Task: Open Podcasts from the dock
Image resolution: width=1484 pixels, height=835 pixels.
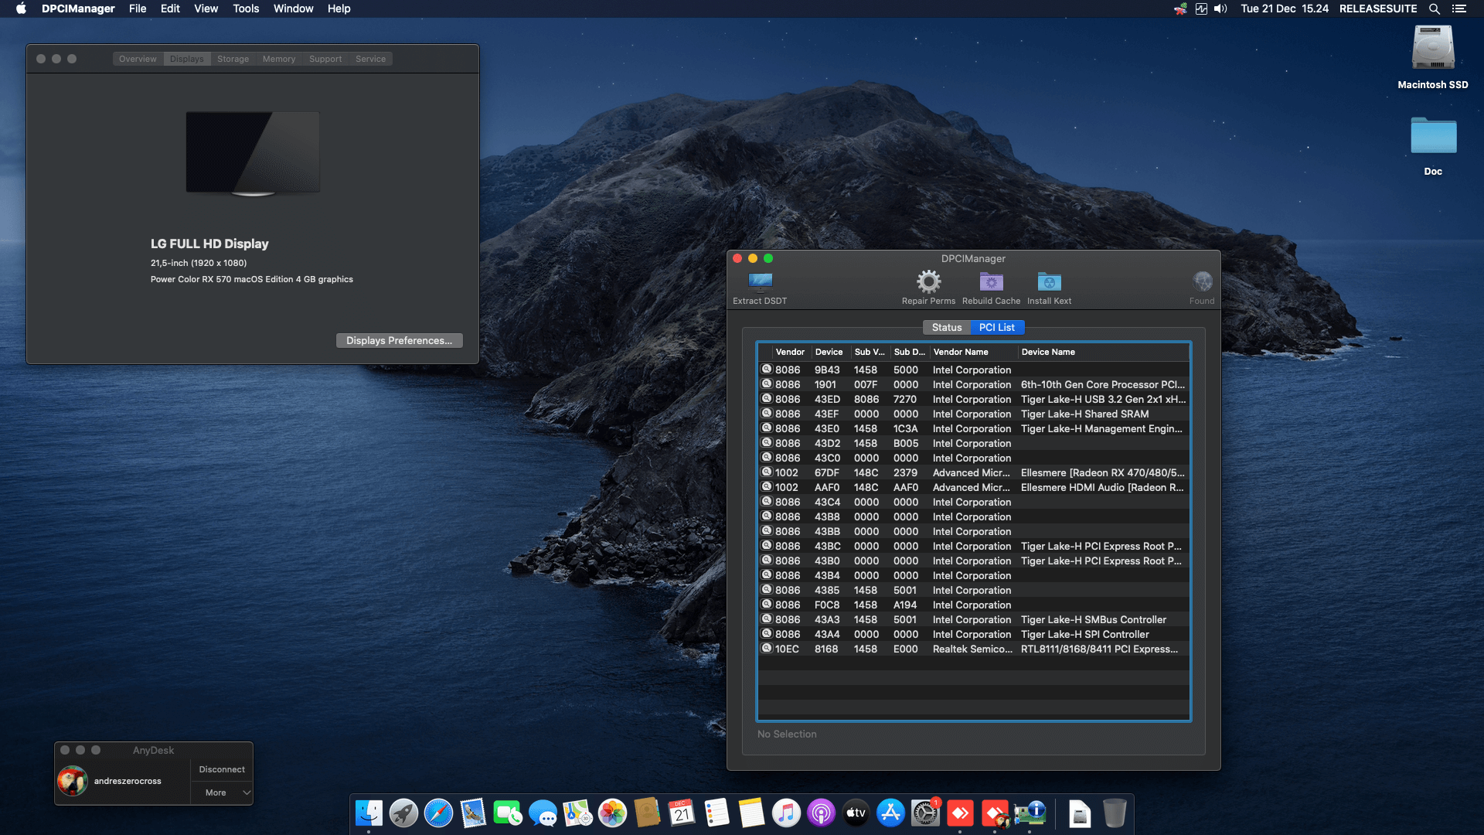Action: (x=821, y=813)
